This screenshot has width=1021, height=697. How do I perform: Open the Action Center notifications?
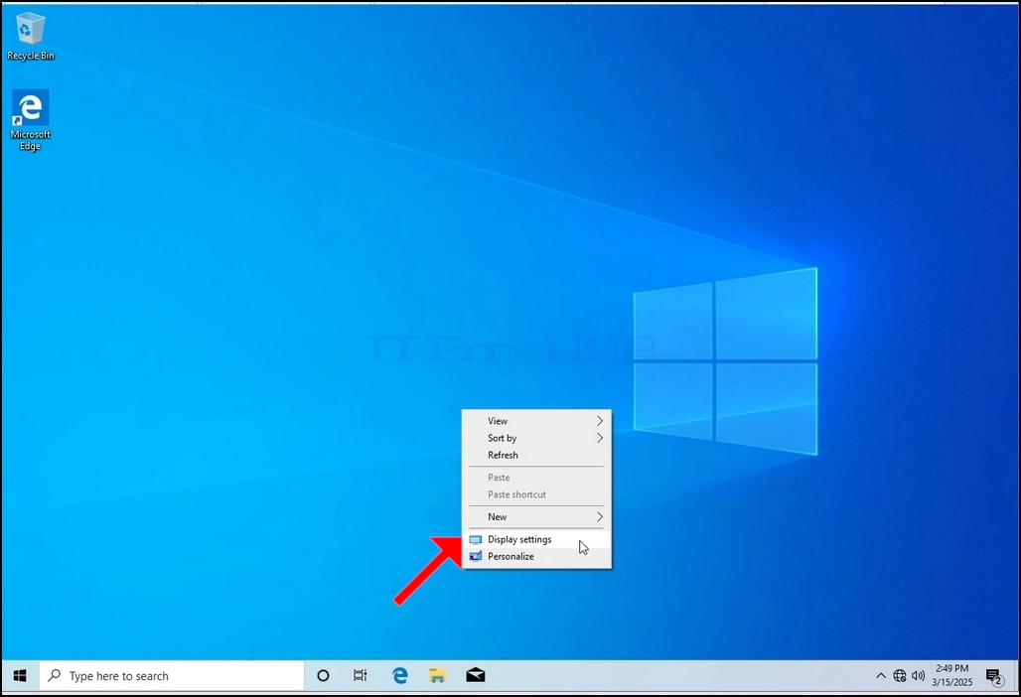(x=994, y=677)
